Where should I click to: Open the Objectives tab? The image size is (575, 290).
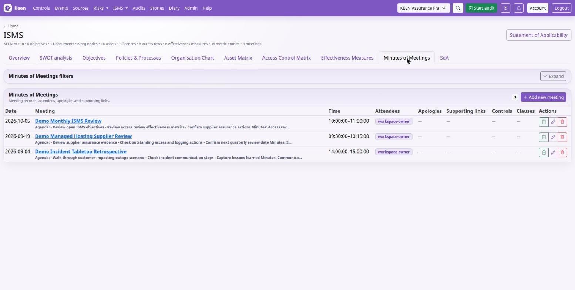[x=94, y=58]
